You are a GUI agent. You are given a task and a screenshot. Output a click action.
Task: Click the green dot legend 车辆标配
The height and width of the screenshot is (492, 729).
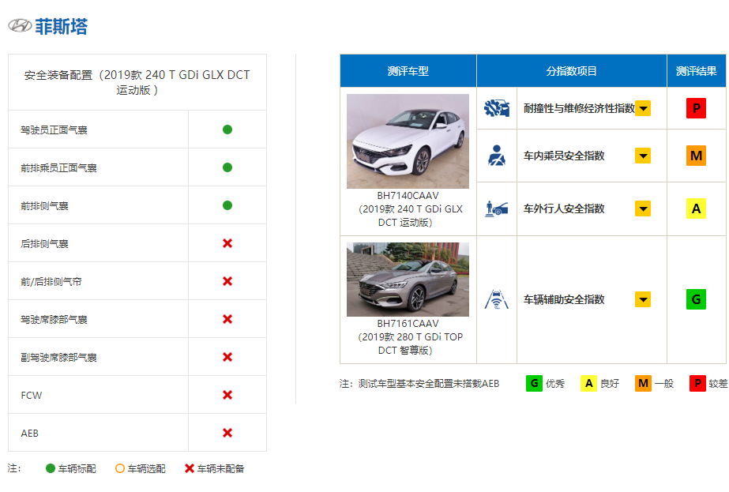[51, 468]
